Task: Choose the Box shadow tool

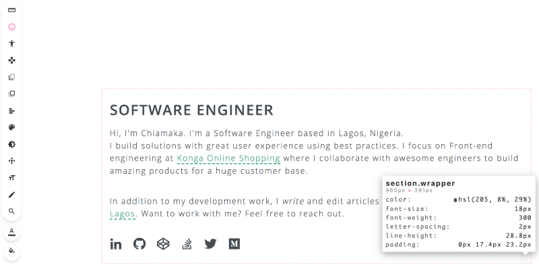Action: point(11,144)
